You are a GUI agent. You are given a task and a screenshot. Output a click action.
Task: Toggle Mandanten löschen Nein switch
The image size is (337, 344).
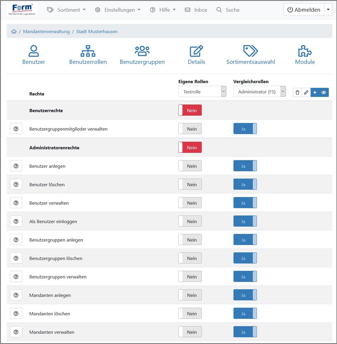point(190,314)
